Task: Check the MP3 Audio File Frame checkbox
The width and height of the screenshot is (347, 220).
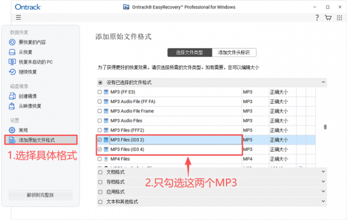Action: [x=100, y=111]
